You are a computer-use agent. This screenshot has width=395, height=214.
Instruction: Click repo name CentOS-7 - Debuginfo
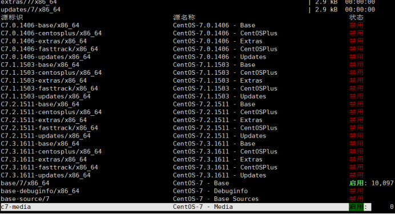click(x=211, y=191)
